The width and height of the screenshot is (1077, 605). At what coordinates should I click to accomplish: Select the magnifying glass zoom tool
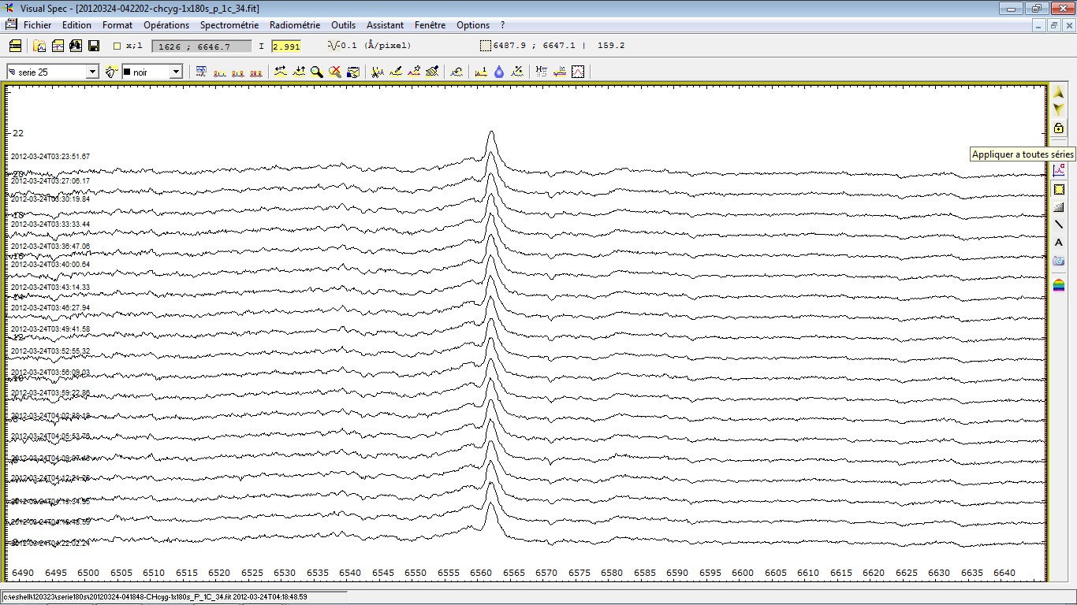click(x=317, y=72)
